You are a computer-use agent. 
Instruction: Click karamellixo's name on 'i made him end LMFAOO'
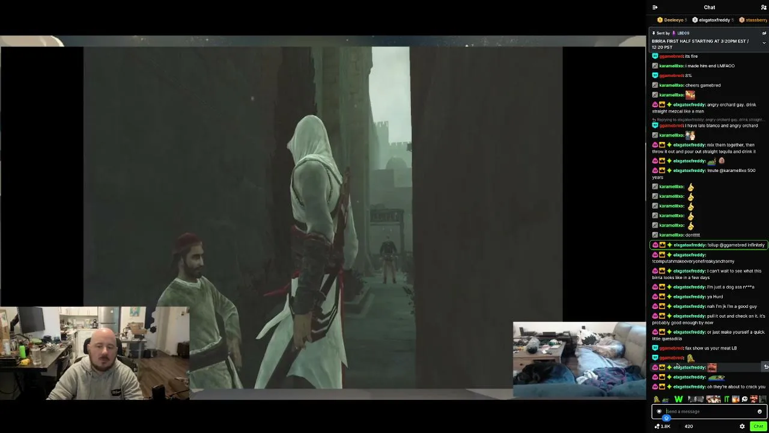click(x=671, y=66)
